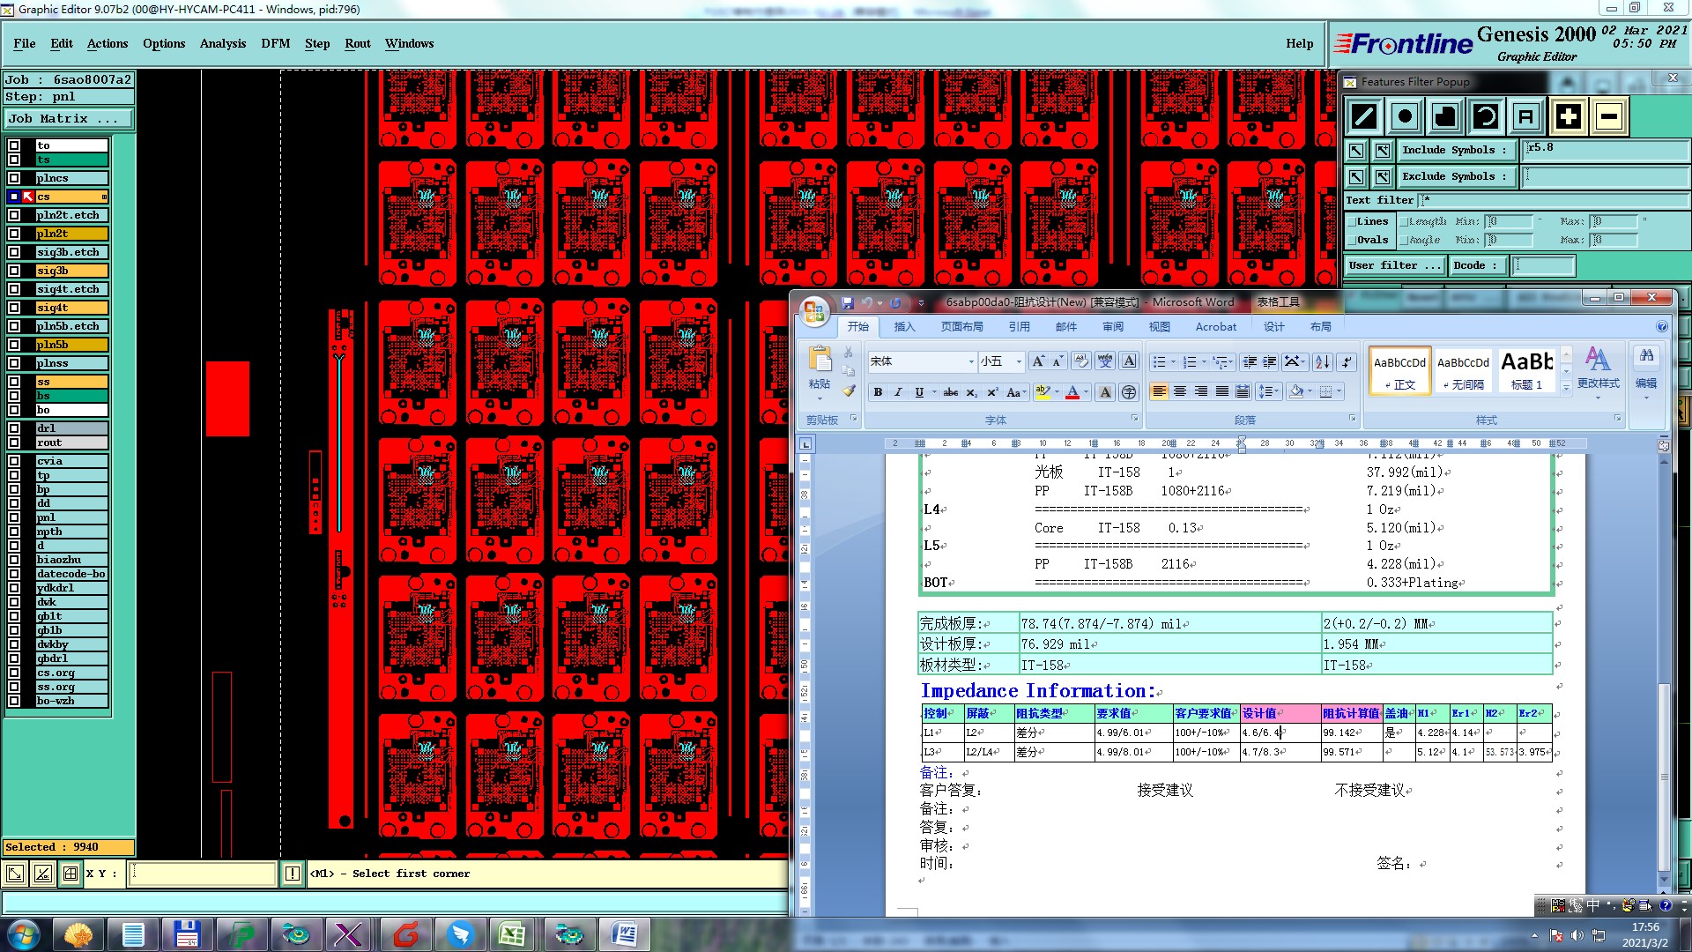Open the DFM menu in Graphic Editor

(276, 43)
